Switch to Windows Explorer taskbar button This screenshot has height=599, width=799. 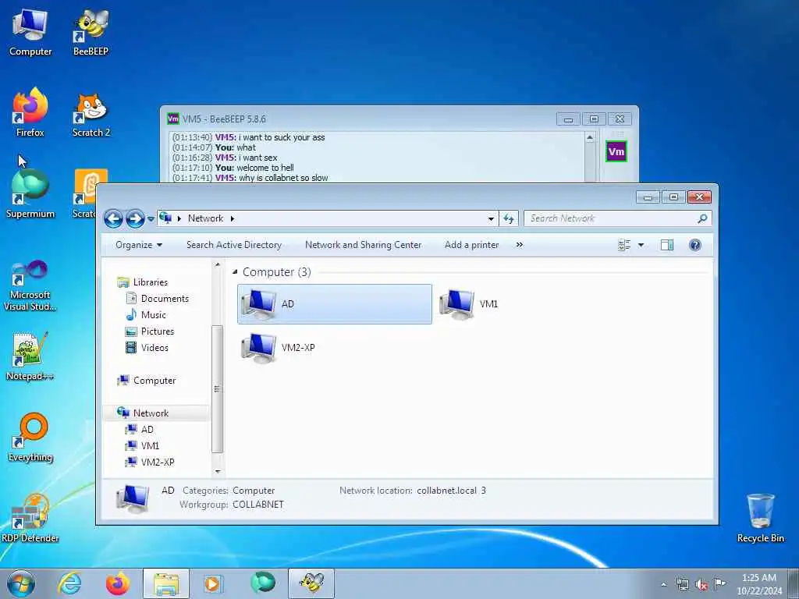coord(166,583)
